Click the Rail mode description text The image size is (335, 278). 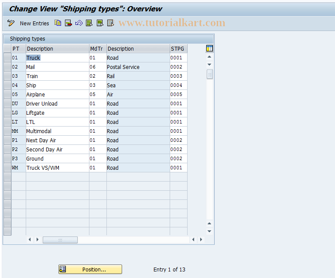(x=111, y=76)
